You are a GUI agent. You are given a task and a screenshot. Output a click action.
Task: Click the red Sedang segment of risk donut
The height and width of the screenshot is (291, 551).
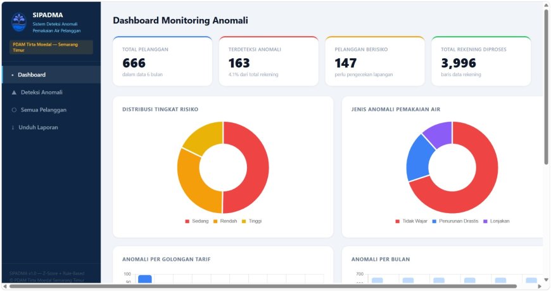257,167
